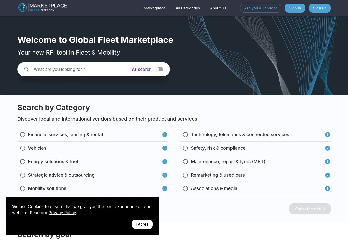Open the All Categories menu
Image resolution: width=348 pixels, height=241 pixels.
[x=188, y=8]
